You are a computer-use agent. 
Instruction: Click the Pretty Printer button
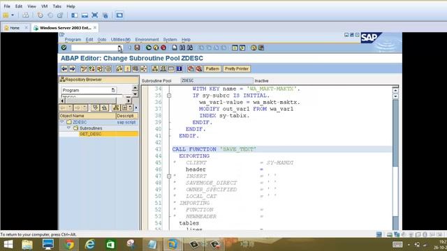[237, 69]
